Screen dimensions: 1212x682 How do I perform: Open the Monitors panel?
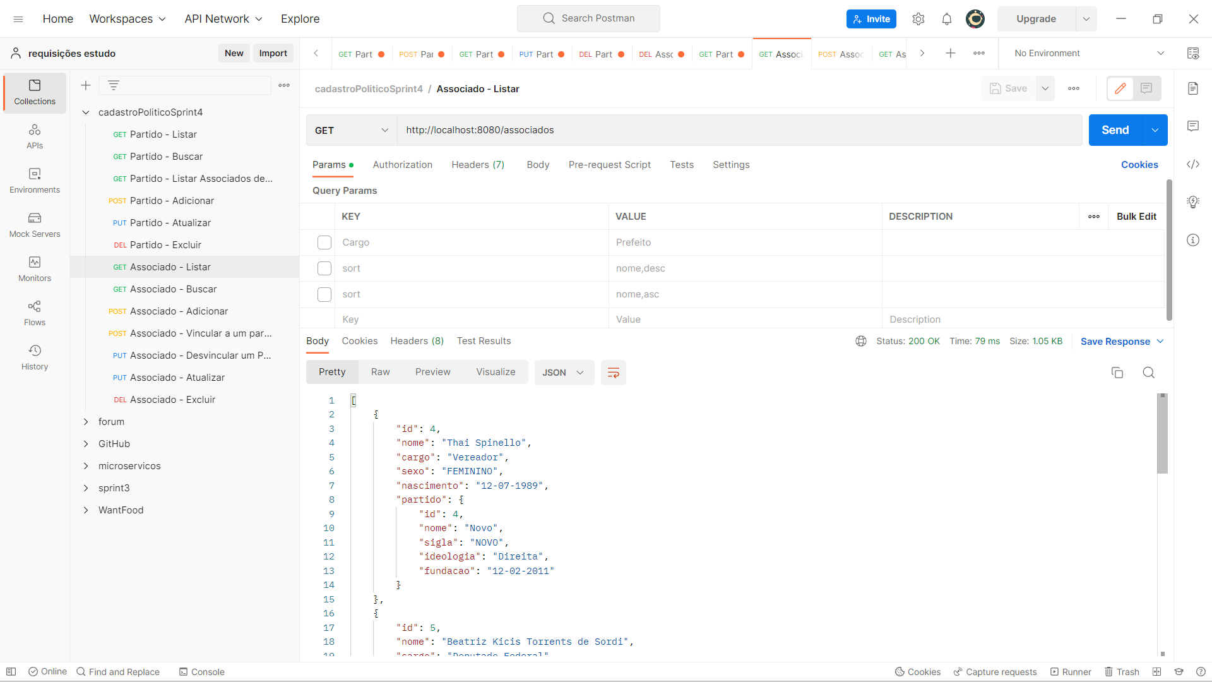point(34,269)
